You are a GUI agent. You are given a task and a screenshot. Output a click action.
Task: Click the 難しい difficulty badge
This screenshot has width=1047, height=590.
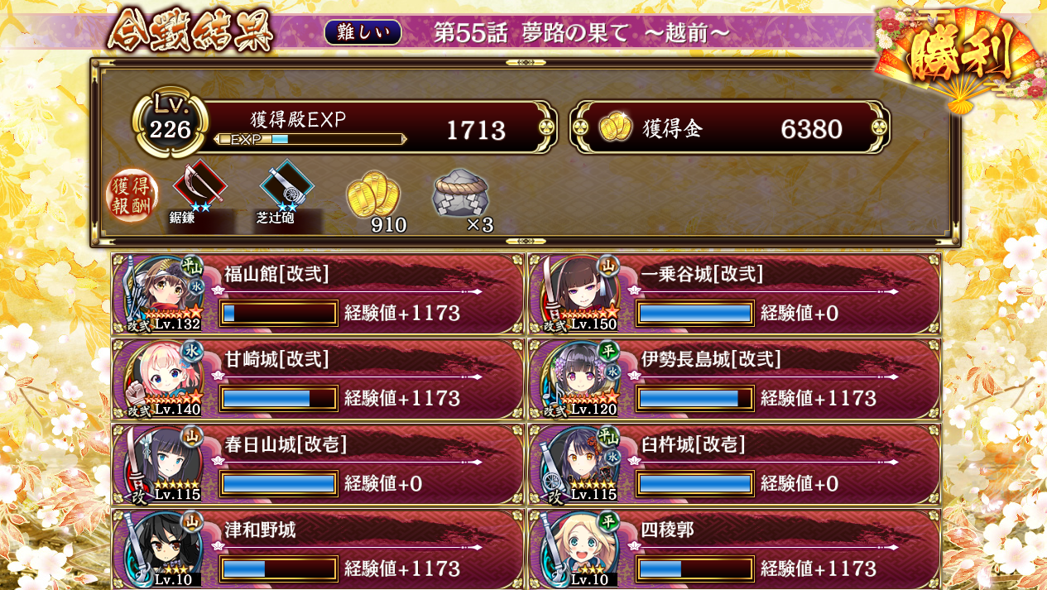pyautogui.click(x=363, y=32)
